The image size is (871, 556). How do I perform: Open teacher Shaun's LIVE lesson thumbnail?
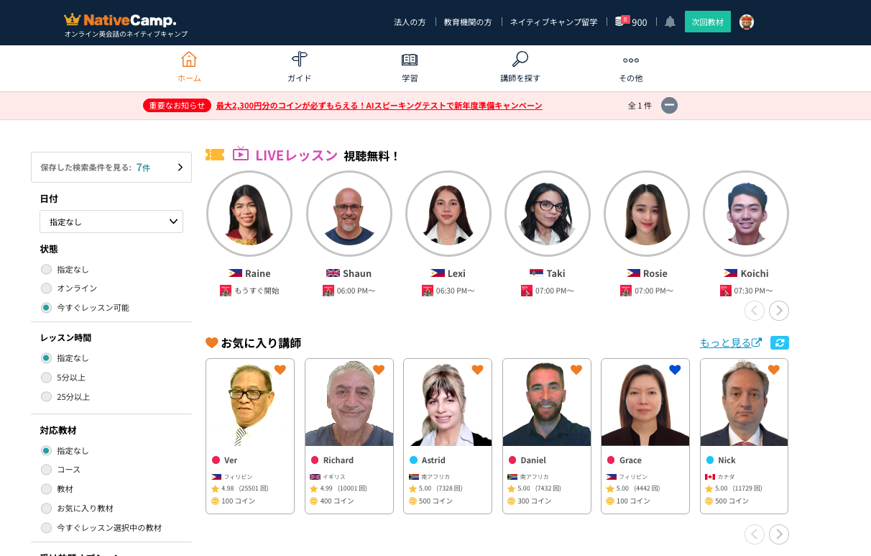click(349, 214)
